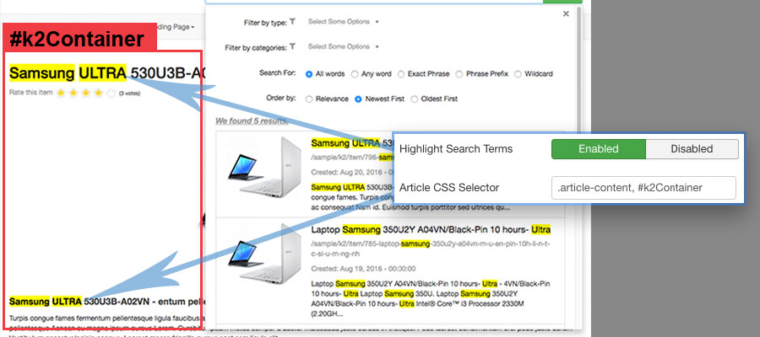Click the filter icon next to Filter by categories
760x337 pixels.
tap(292, 47)
